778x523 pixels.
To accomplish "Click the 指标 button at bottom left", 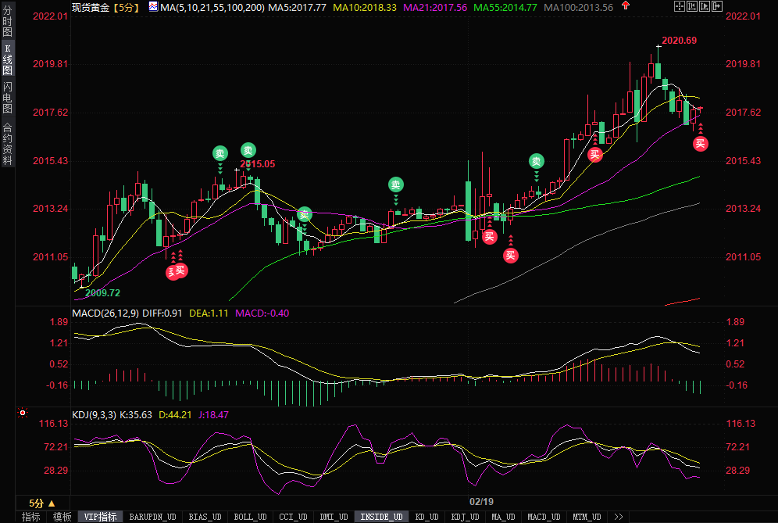I will 31,517.
